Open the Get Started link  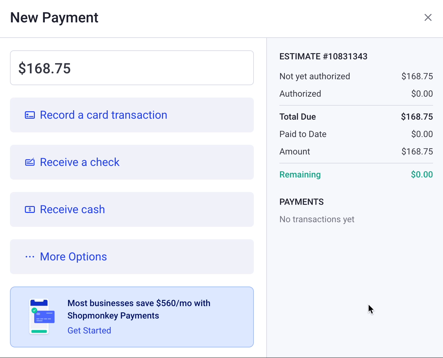pyautogui.click(x=89, y=330)
